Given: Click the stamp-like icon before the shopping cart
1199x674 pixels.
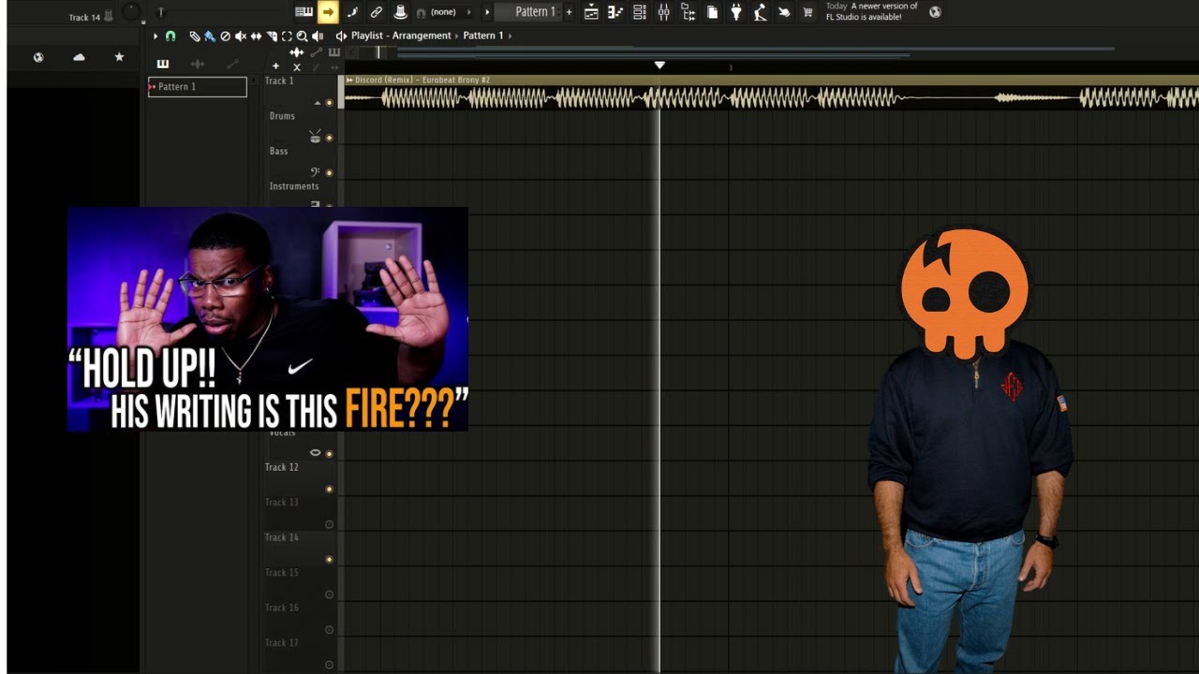Looking at the screenshot, I should point(784,12).
